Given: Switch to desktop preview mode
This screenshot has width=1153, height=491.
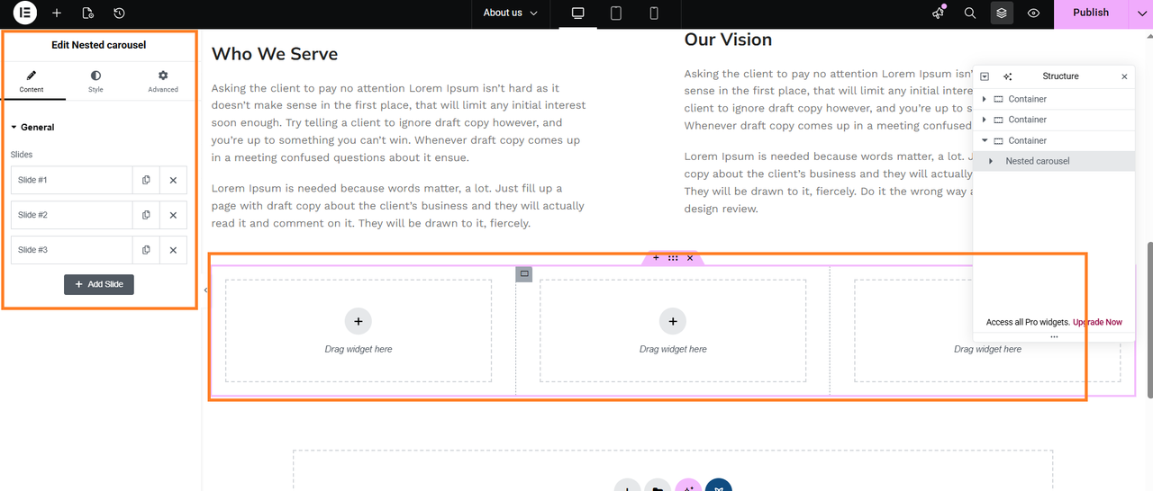Looking at the screenshot, I should 578,13.
